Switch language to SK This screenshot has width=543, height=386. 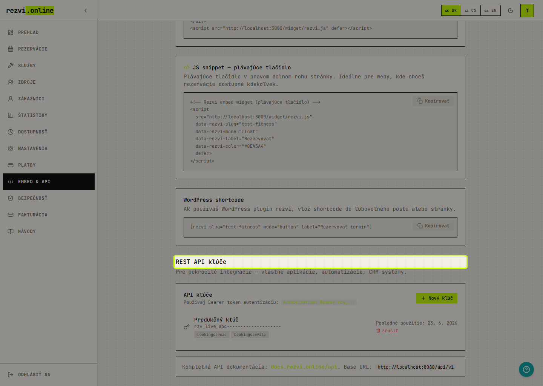click(x=451, y=11)
